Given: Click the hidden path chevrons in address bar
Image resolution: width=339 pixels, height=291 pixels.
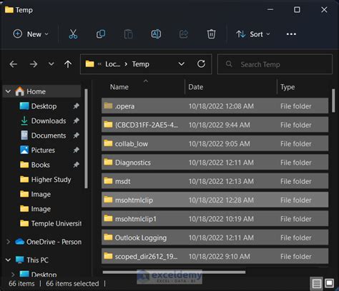Looking at the screenshot, I should click(x=99, y=64).
